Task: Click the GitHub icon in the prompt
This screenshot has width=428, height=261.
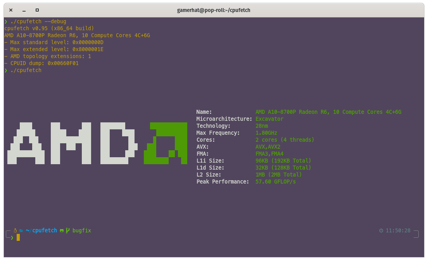Action: click(62, 230)
